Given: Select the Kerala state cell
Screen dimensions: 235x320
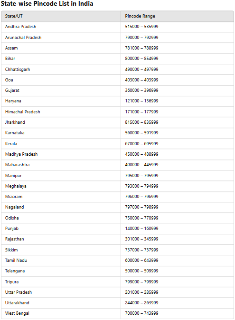Looking at the screenshot, I should click(x=11, y=144).
